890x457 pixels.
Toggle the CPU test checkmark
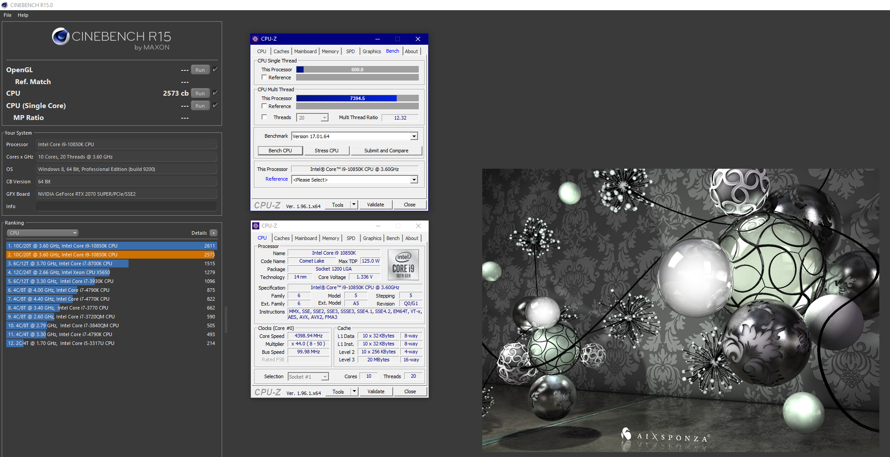[215, 93]
